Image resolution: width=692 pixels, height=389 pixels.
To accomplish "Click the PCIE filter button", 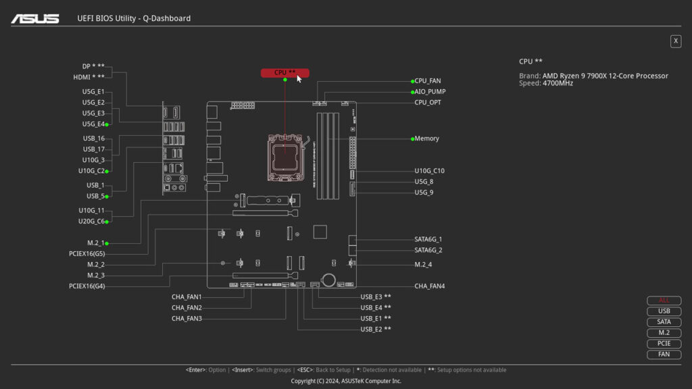I will (663, 343).
